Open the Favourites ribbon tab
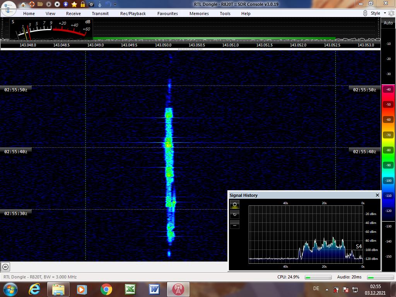 pos(168,14)
